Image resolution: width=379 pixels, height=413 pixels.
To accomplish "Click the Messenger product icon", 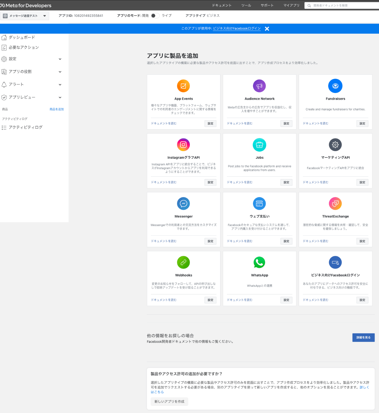I will click(183, 204).
